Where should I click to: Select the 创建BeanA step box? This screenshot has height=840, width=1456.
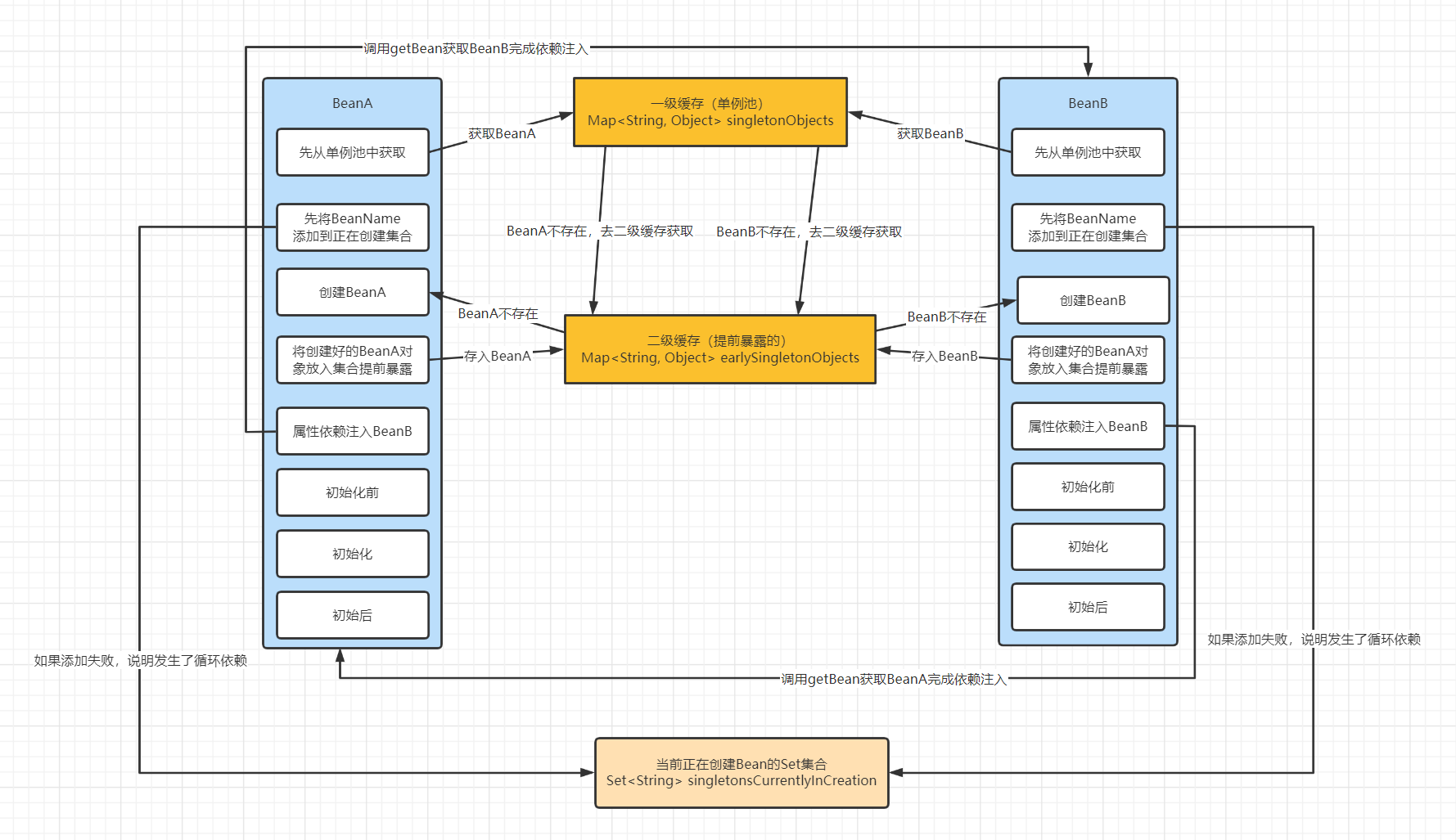(x=352, y=292)
